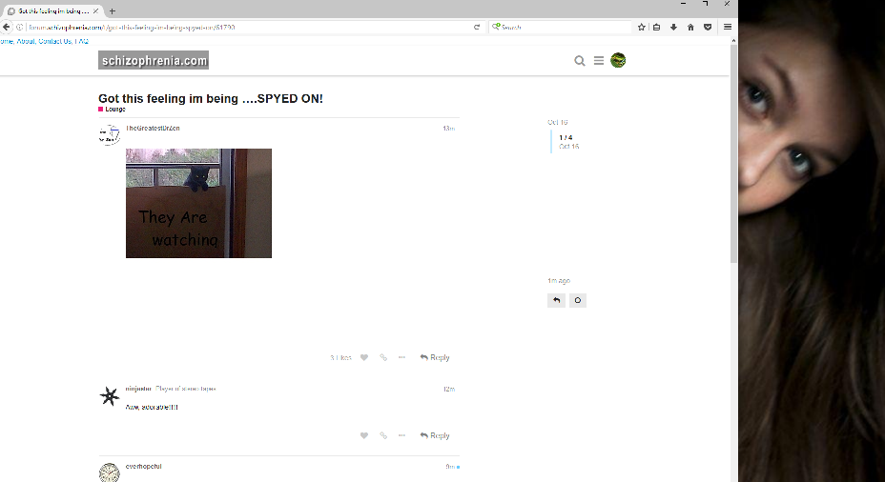Open TheGreatestBrZen's avatar
Image resolution: width=885 pixels, height=482 pixels.
[109, 134]
